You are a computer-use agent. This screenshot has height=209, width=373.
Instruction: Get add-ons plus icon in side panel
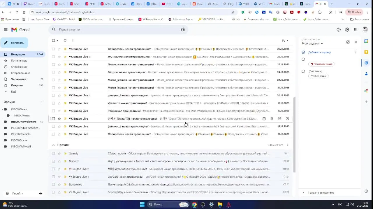coord(366,102)
